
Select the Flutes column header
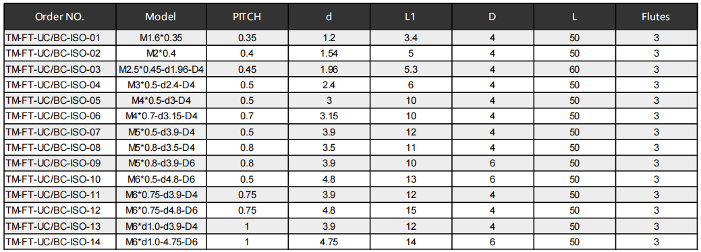pyautogui.click(x=656, y=17)
